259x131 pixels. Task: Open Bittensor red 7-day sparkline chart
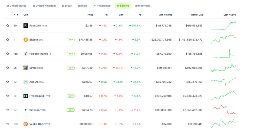pos(223,110)
